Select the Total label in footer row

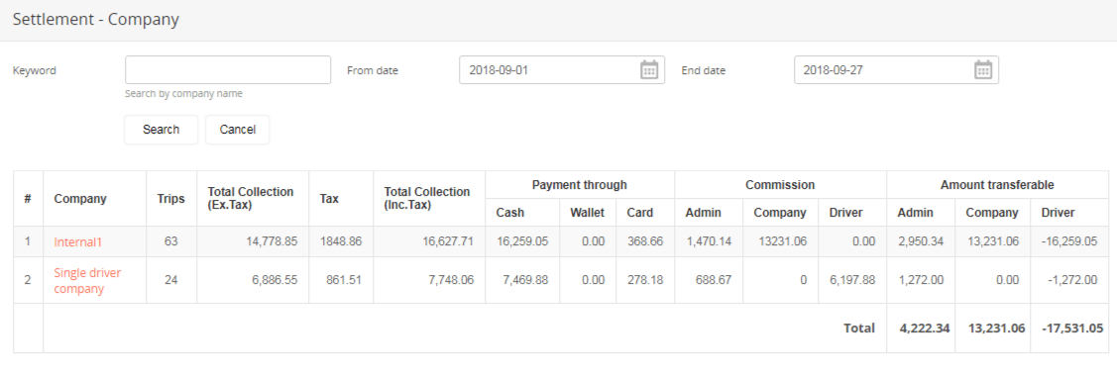(x=859, y=329)
